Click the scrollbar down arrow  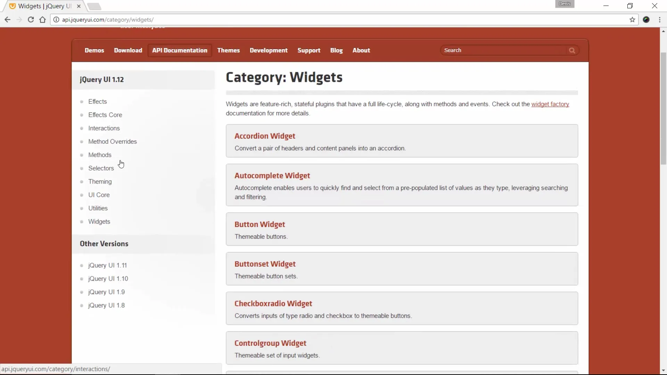[x=663, y=370]
